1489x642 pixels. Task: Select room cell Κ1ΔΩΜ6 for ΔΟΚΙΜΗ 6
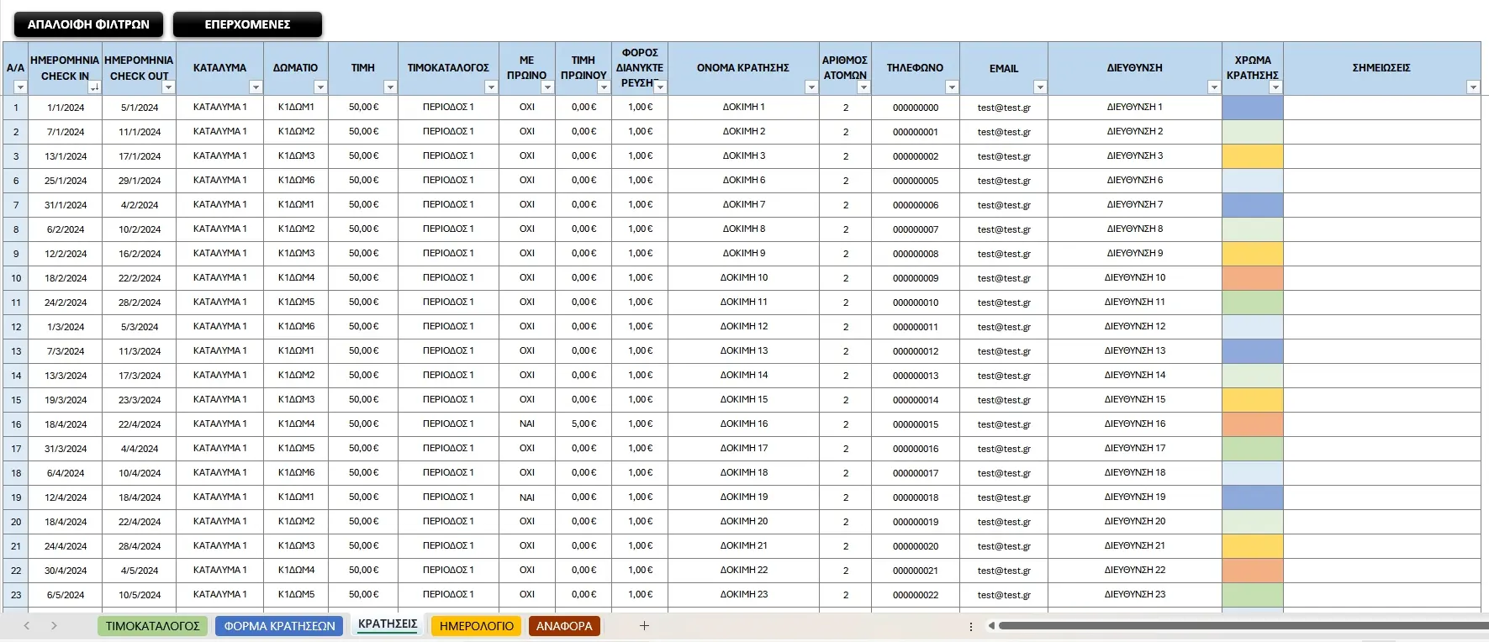(296, 181)
